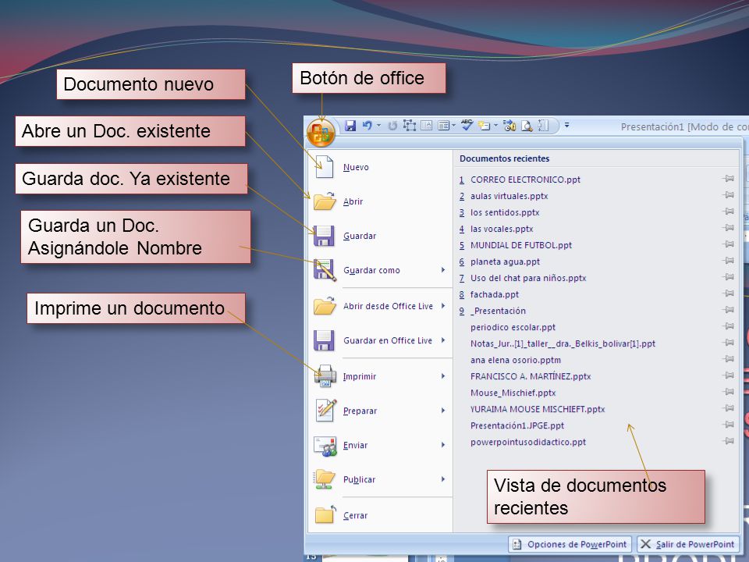Click the Salir de PowerPoint button

point(687,544)
